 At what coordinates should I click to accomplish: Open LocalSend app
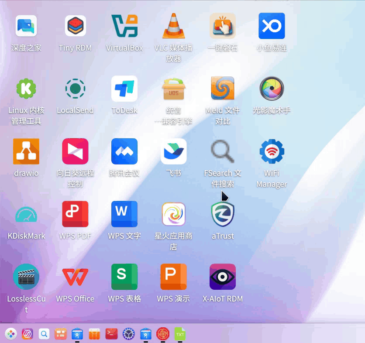click(x=75, y=89)
